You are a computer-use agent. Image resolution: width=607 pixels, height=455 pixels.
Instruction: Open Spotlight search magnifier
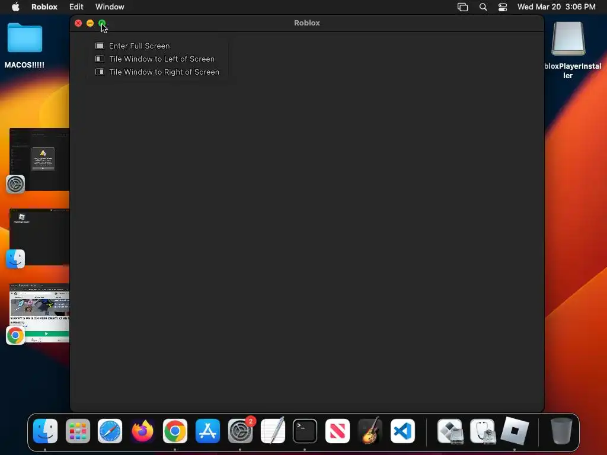click(x=483, y=7)
